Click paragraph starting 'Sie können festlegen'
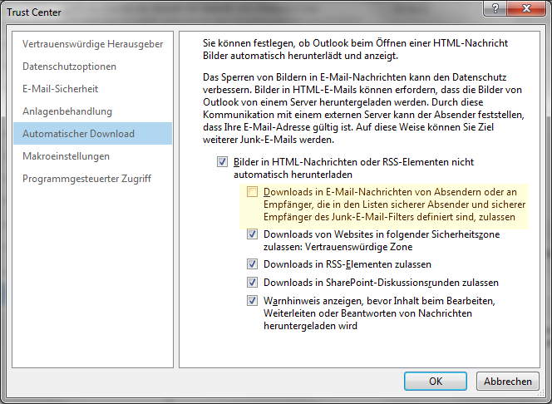552x404 pixels. click(355, 49)
